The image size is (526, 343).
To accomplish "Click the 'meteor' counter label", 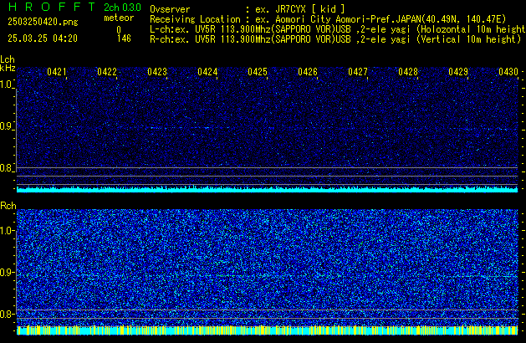I will (x=119, y=18).
